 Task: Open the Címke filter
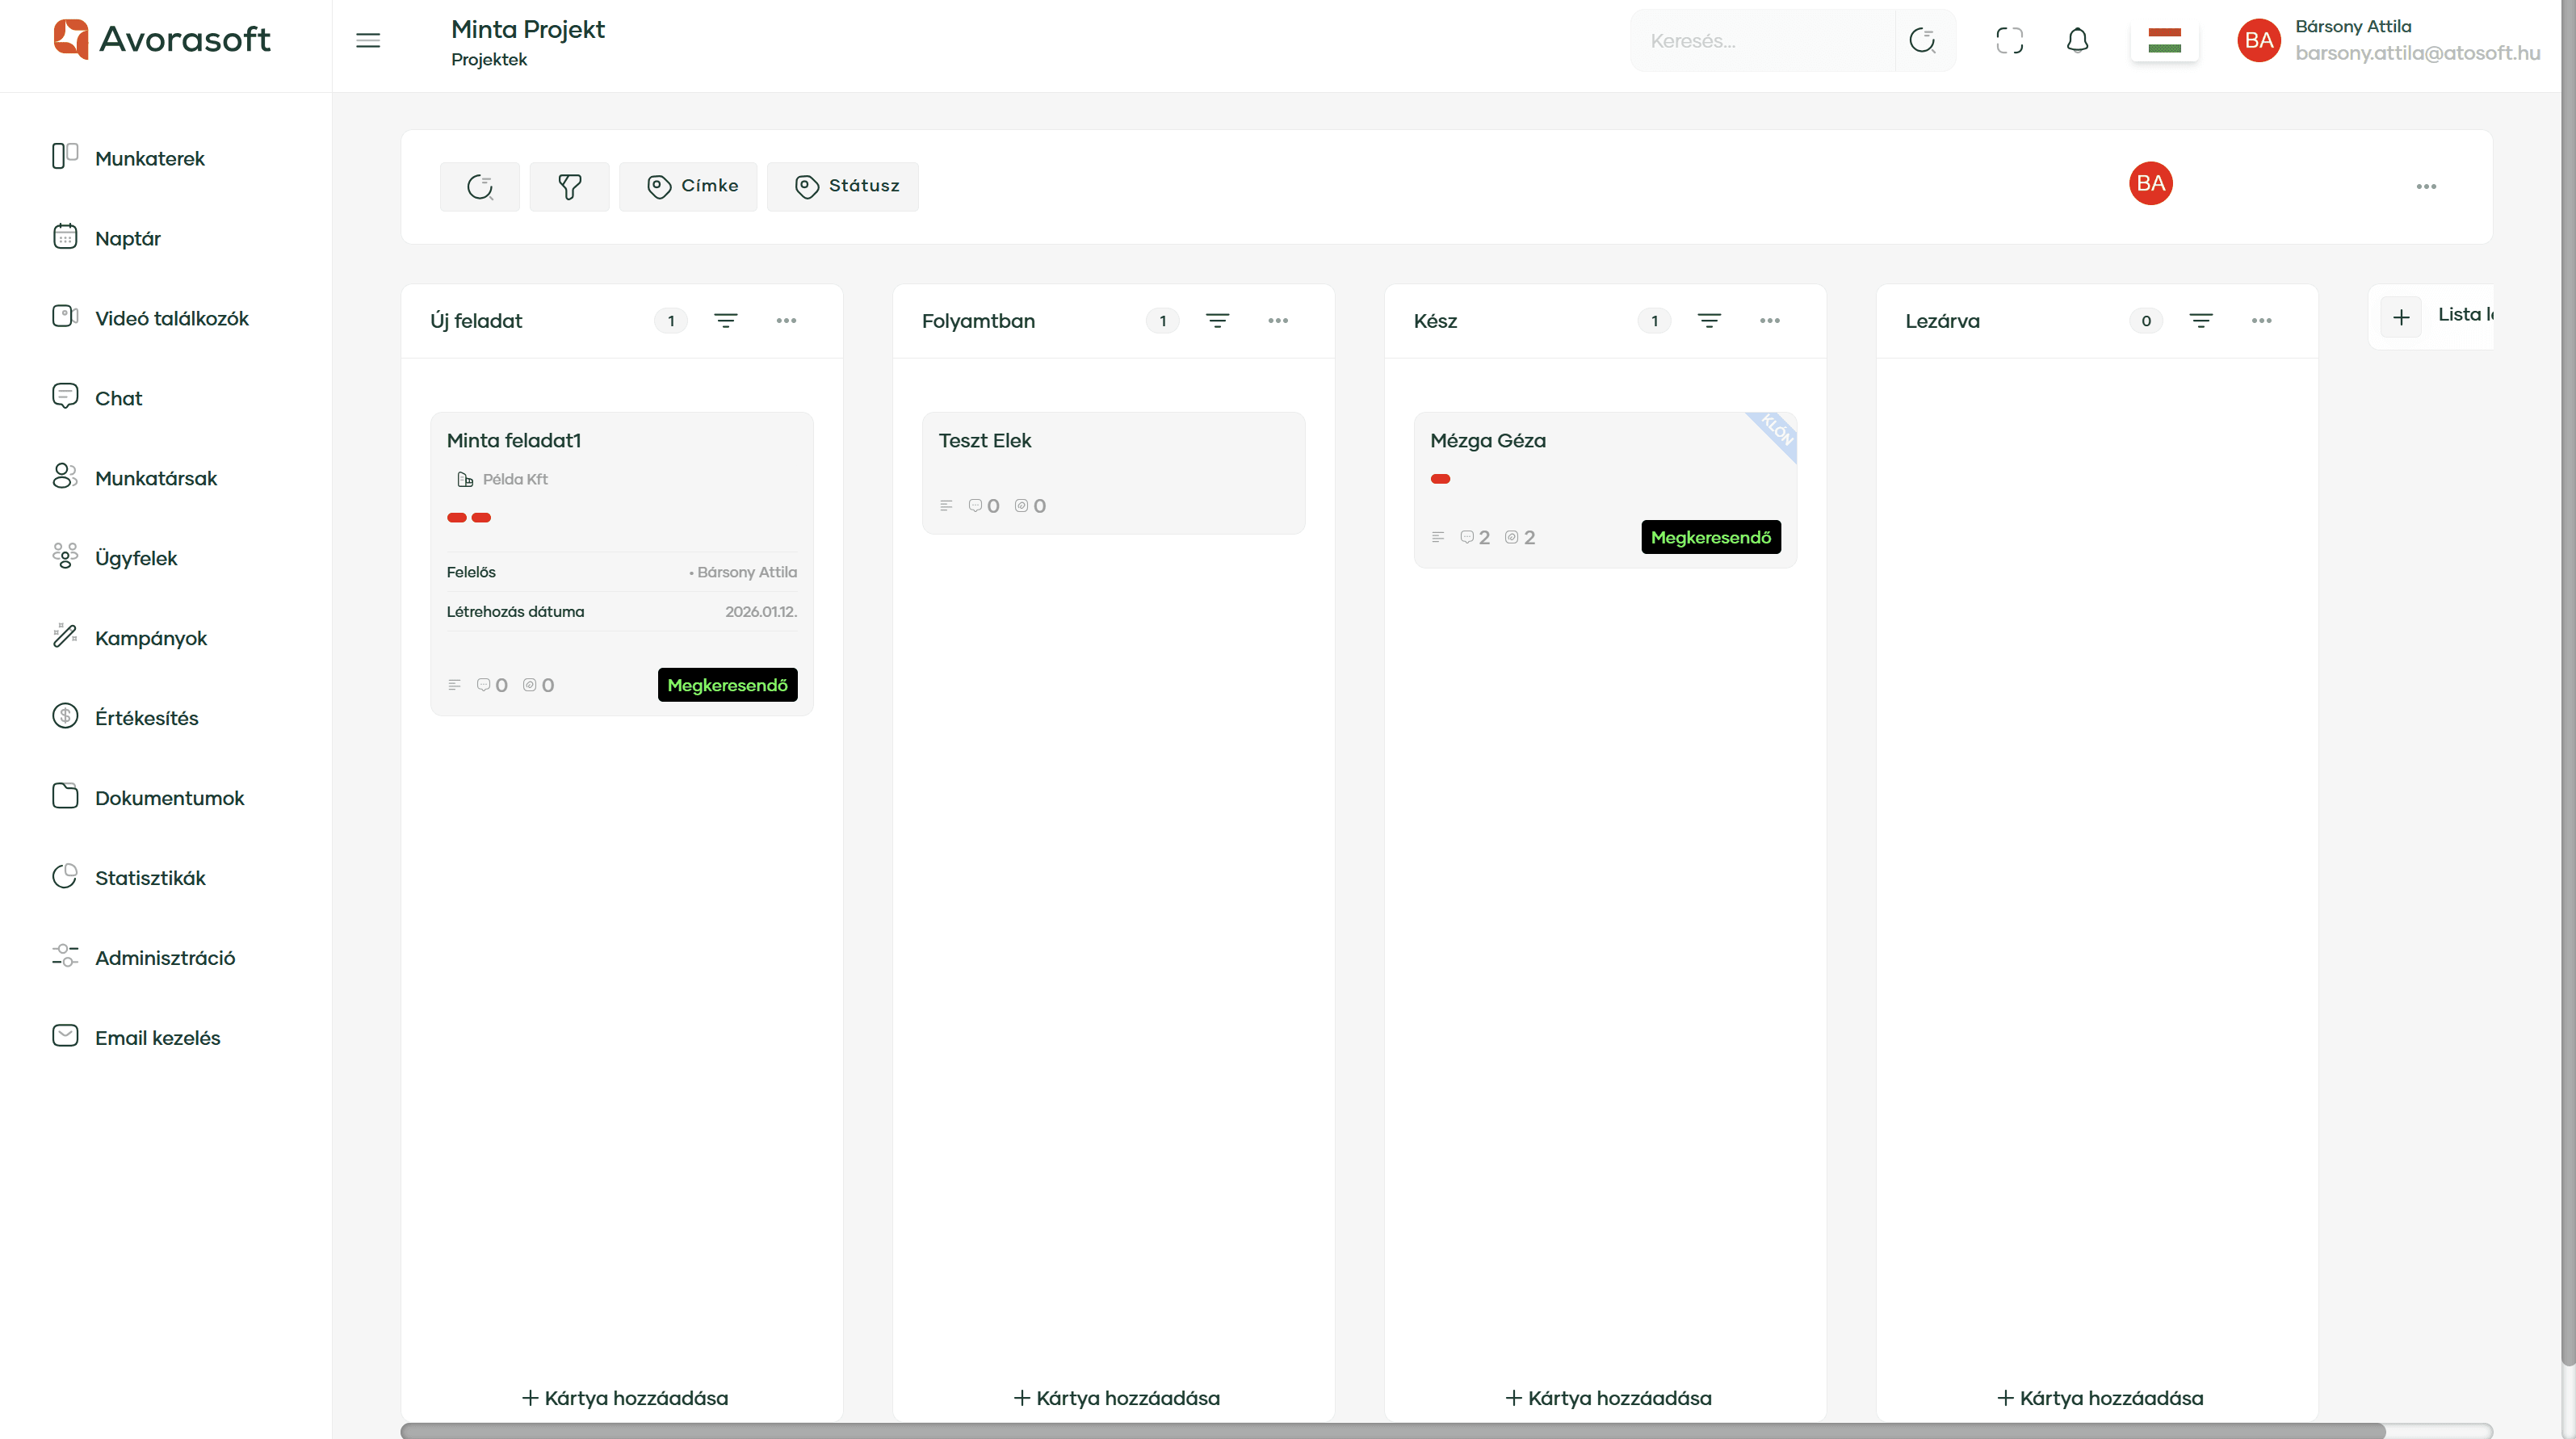tap(688, 186)
